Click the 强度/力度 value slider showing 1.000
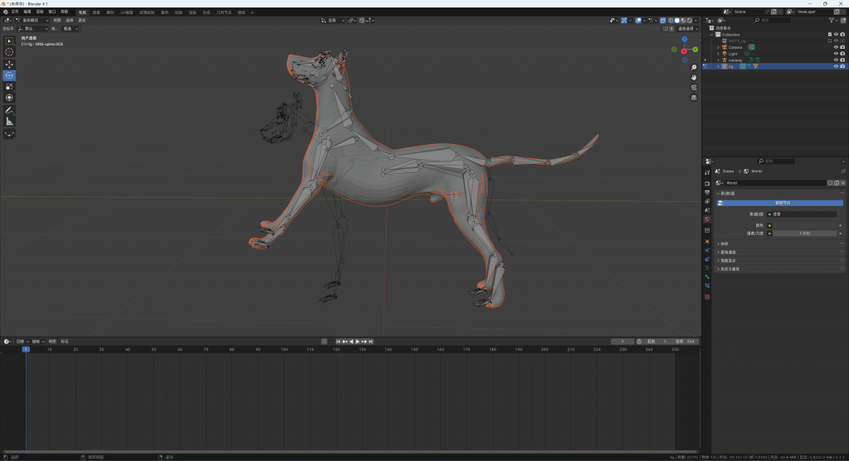The width and height of the screenshot is (849, 461). coord(804,233)
